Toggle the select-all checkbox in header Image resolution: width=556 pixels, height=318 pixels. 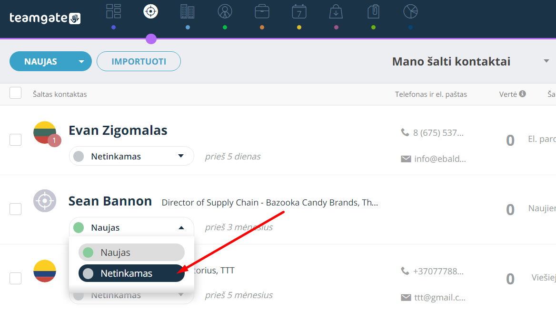(x=16, y=93)
